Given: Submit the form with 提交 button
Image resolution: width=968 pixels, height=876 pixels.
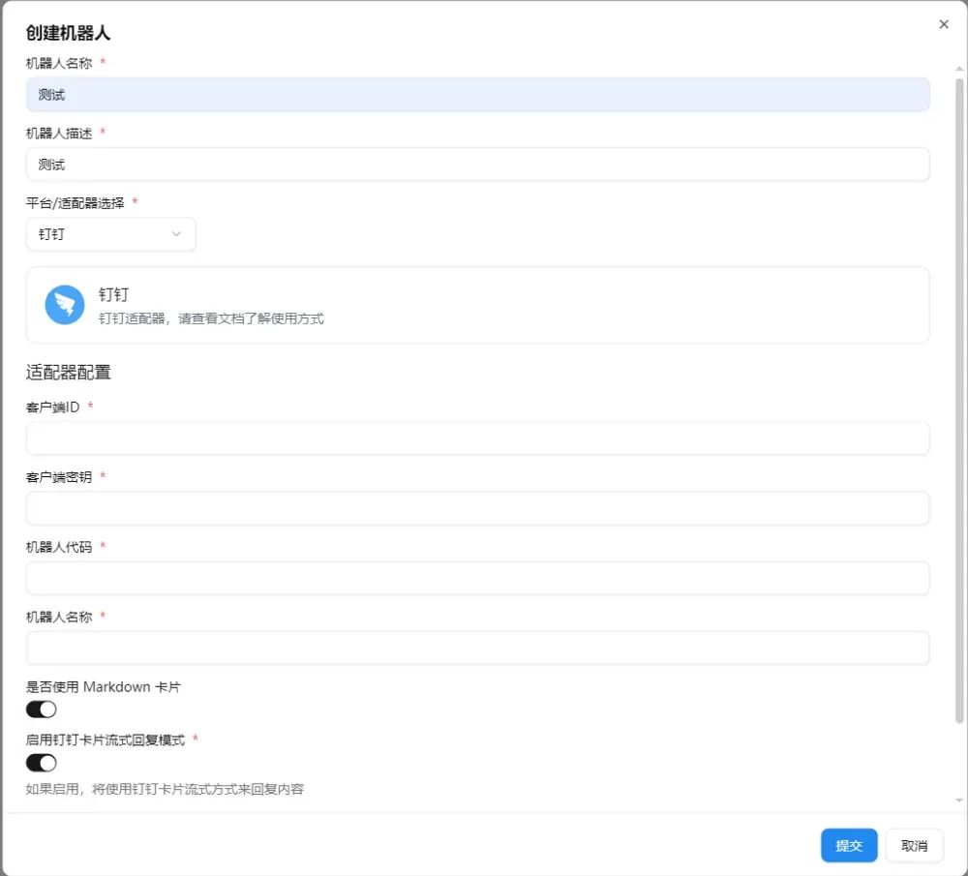Looking at the screenshot, I should (x=849, y=845).
